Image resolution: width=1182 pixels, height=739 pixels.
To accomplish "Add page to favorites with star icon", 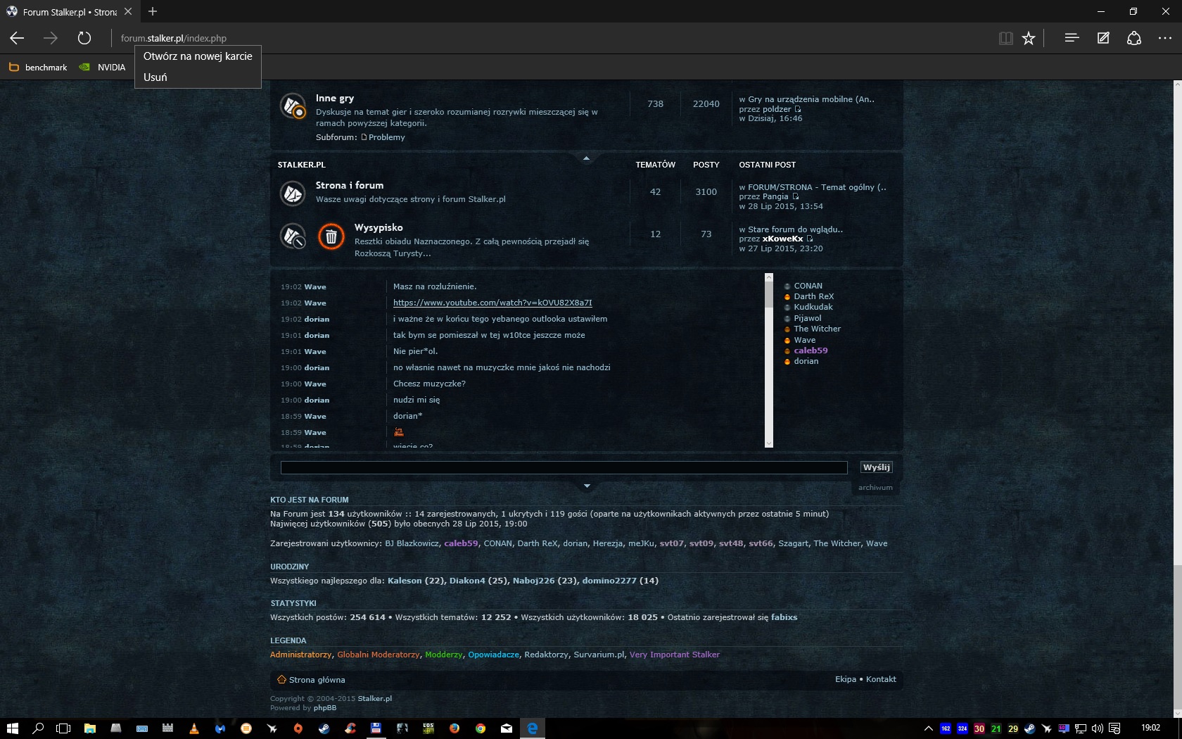I will (1029, 38).
